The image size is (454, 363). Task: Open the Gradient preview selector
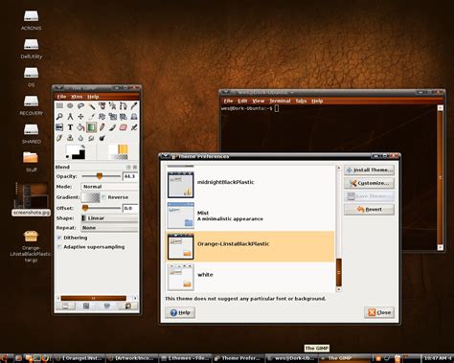[91, 197]
